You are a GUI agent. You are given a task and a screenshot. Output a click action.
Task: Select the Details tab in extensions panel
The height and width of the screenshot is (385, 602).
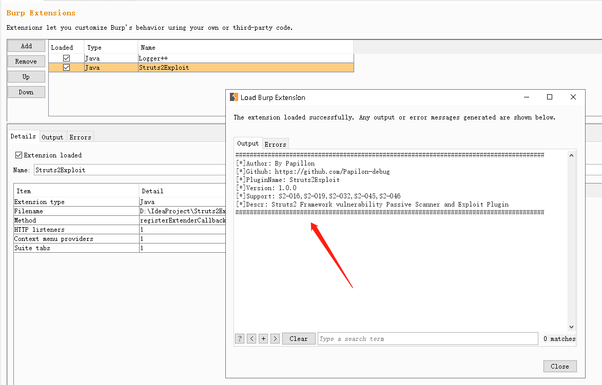coord(23,136)
